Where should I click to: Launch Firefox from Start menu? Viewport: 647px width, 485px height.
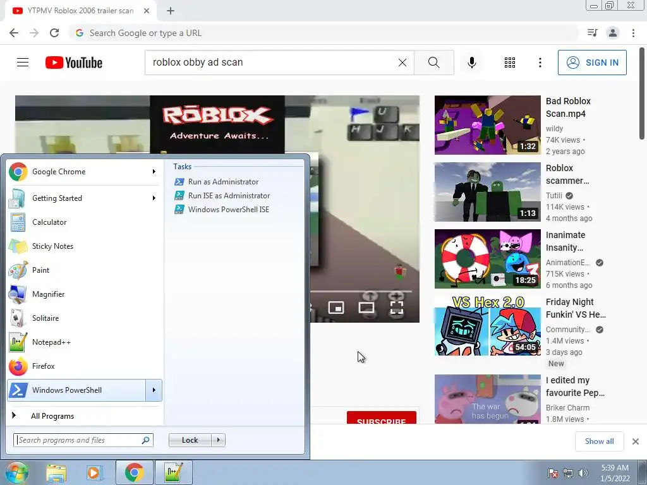coord(85,366)
